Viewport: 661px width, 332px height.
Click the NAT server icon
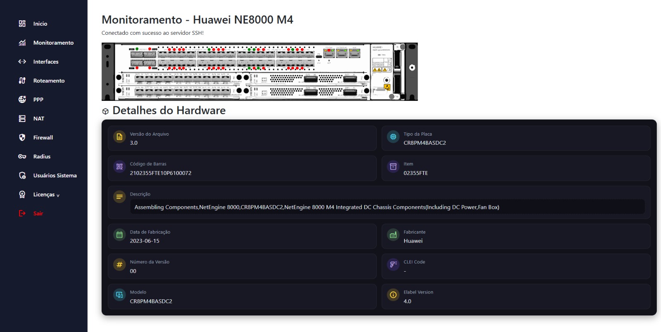22,119
